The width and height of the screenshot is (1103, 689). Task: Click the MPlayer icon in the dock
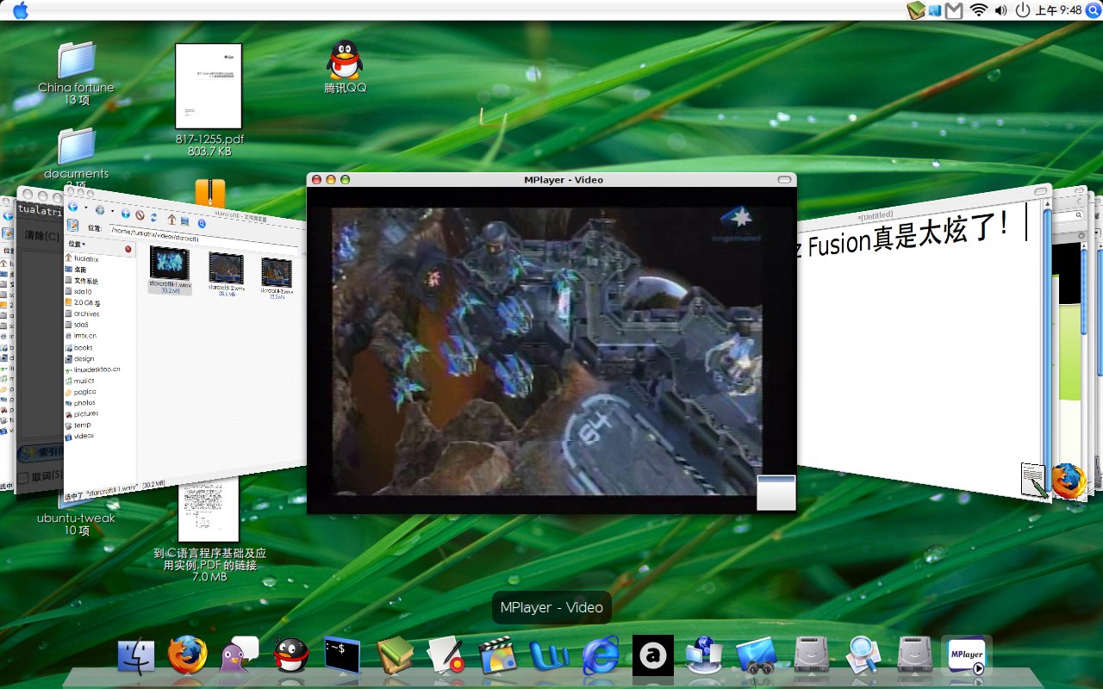pos(966,655)
